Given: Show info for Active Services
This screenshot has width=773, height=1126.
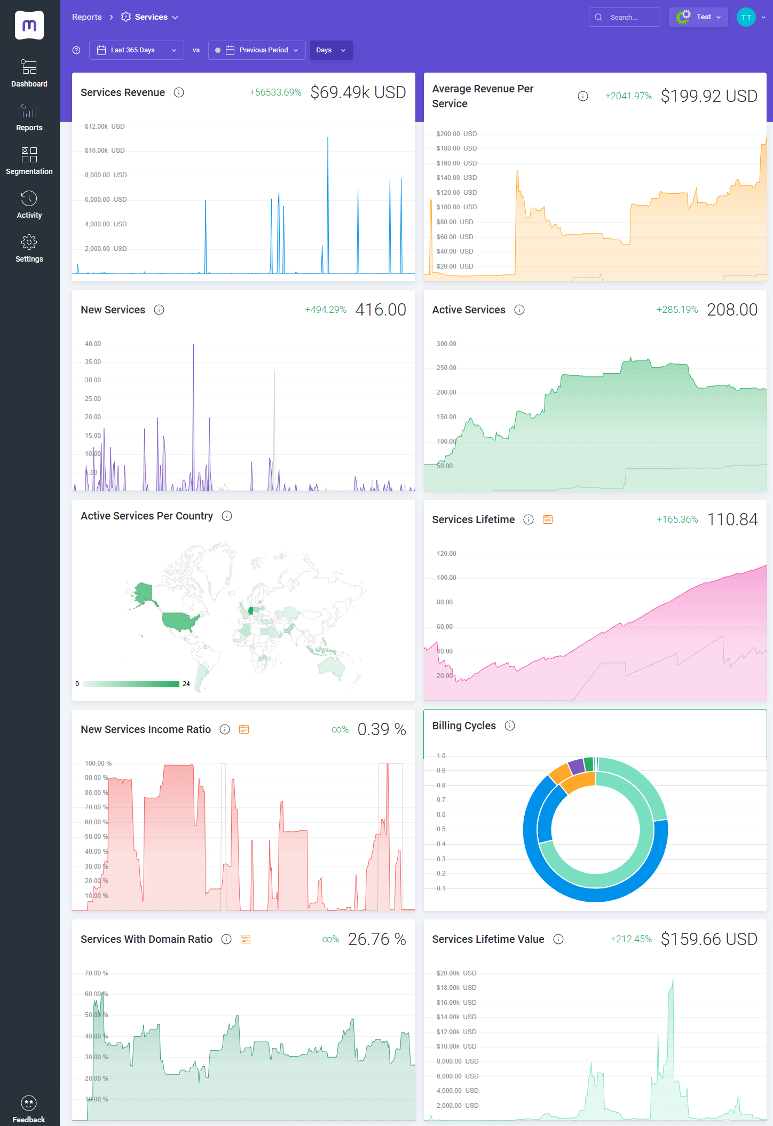Looking at the screenshot, I should (519, 310).
